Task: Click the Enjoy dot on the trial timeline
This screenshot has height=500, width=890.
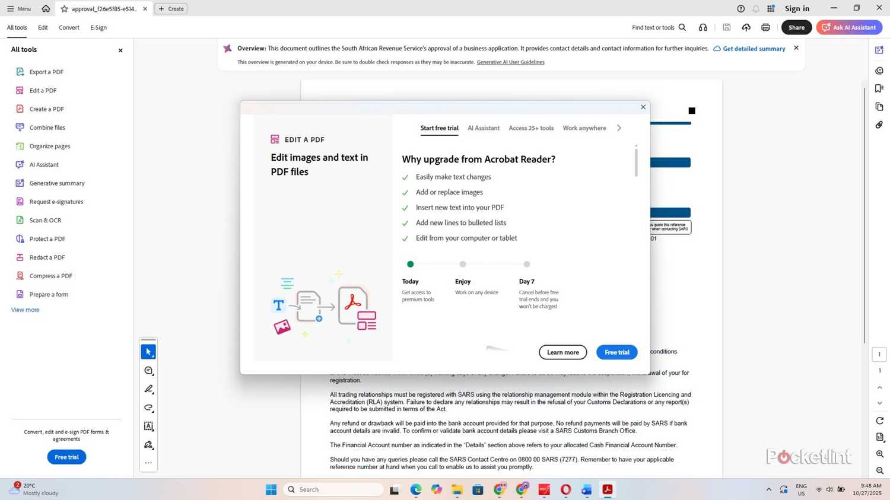Action: pos(463,264)
